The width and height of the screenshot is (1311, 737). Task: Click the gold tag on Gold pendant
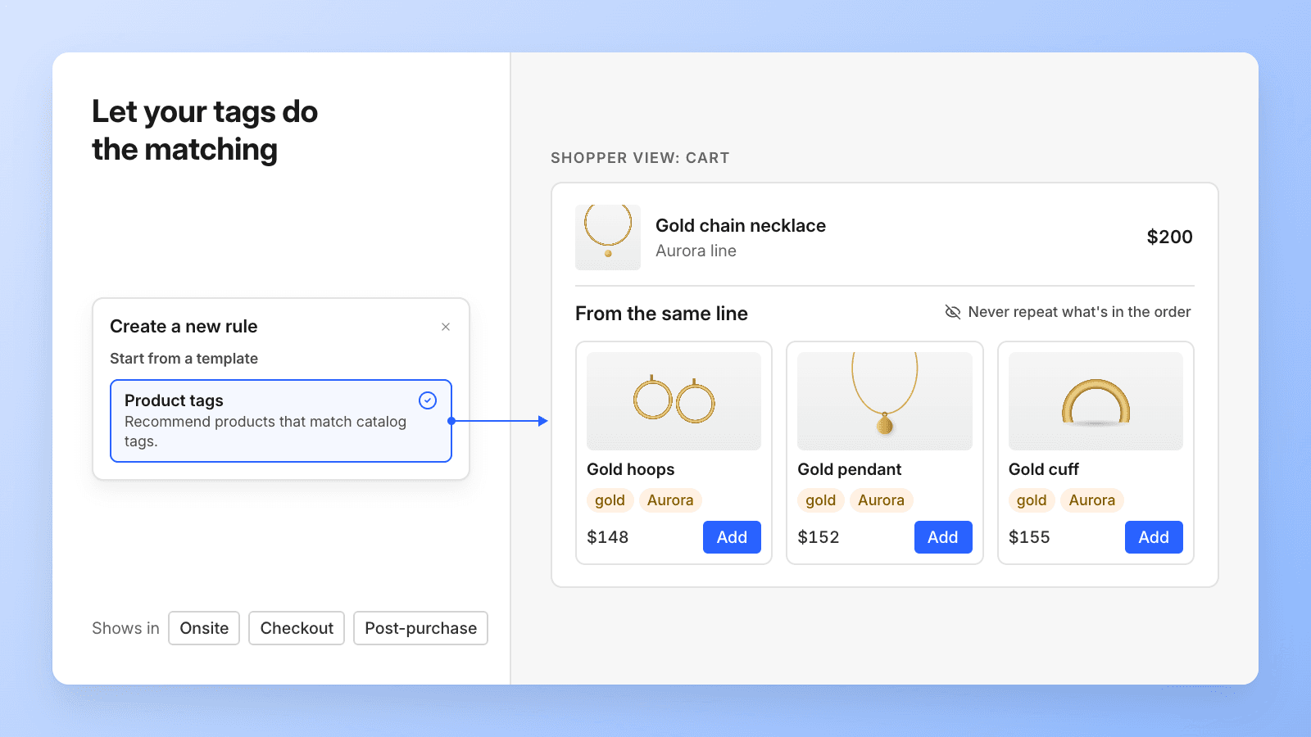point(820,500)
